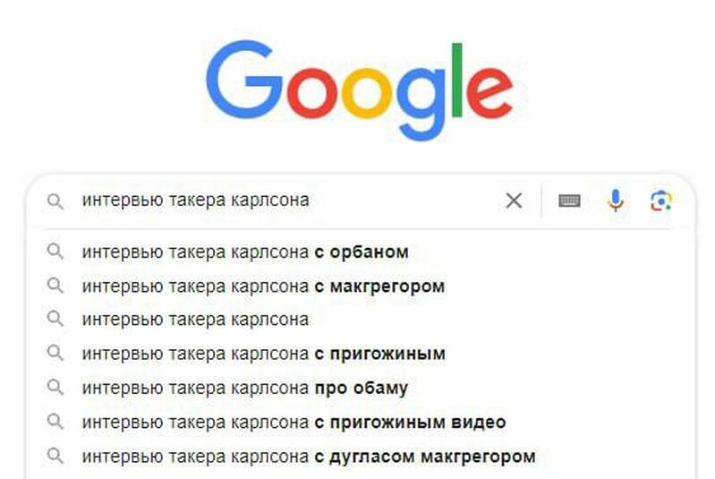
Task: Choose suggestion 'с пригожиным видео'
Action: [x=294, y=423]
